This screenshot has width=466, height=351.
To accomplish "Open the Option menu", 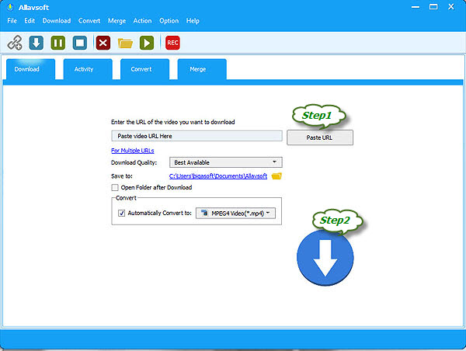I will tap(169, 21).
